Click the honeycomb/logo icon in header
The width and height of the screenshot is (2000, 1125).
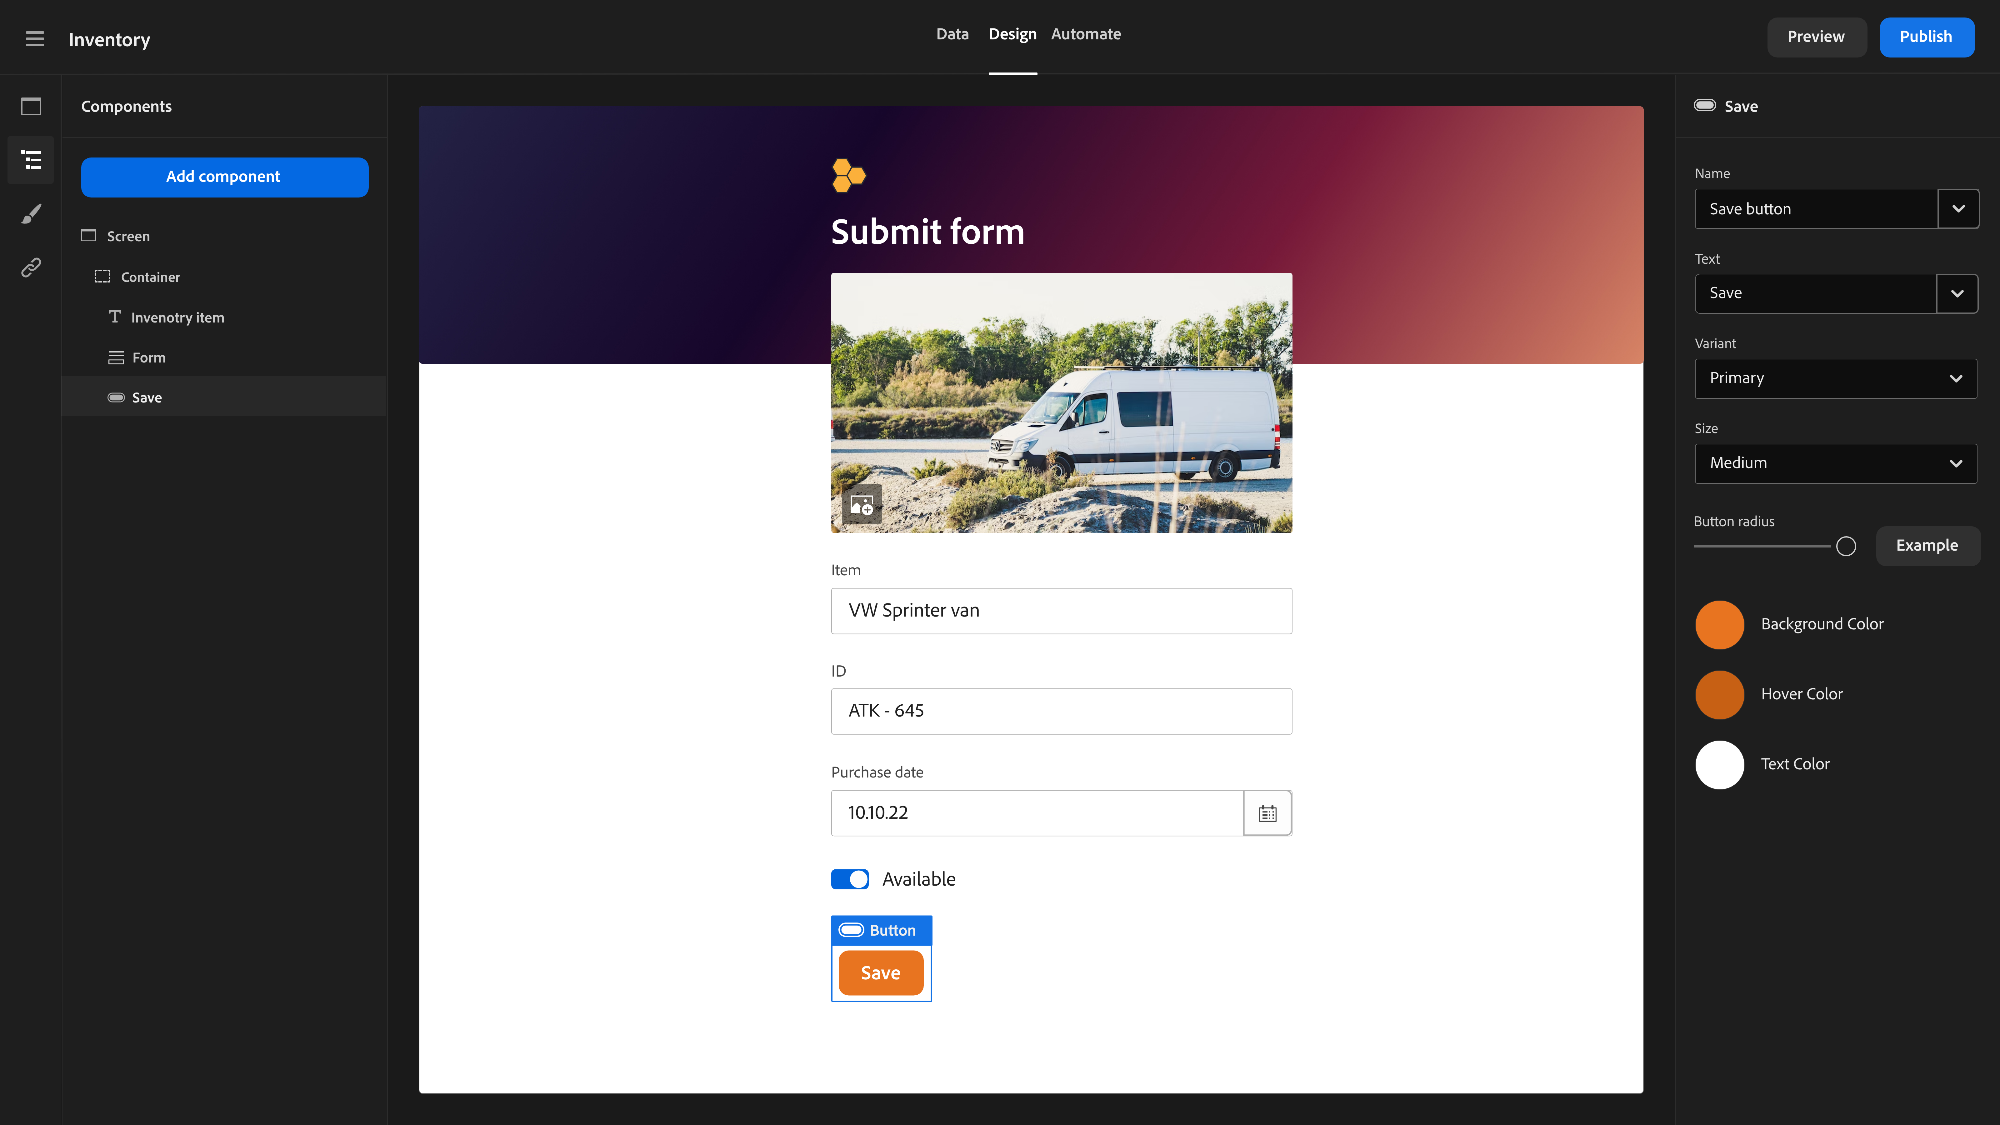point(847,176)
